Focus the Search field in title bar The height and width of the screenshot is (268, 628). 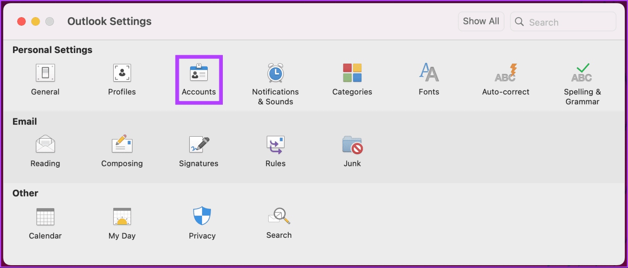click(x=563, y=21)
